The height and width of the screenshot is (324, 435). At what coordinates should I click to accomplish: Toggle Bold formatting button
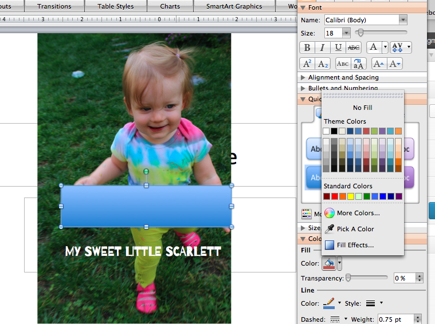tap(307, 48)
